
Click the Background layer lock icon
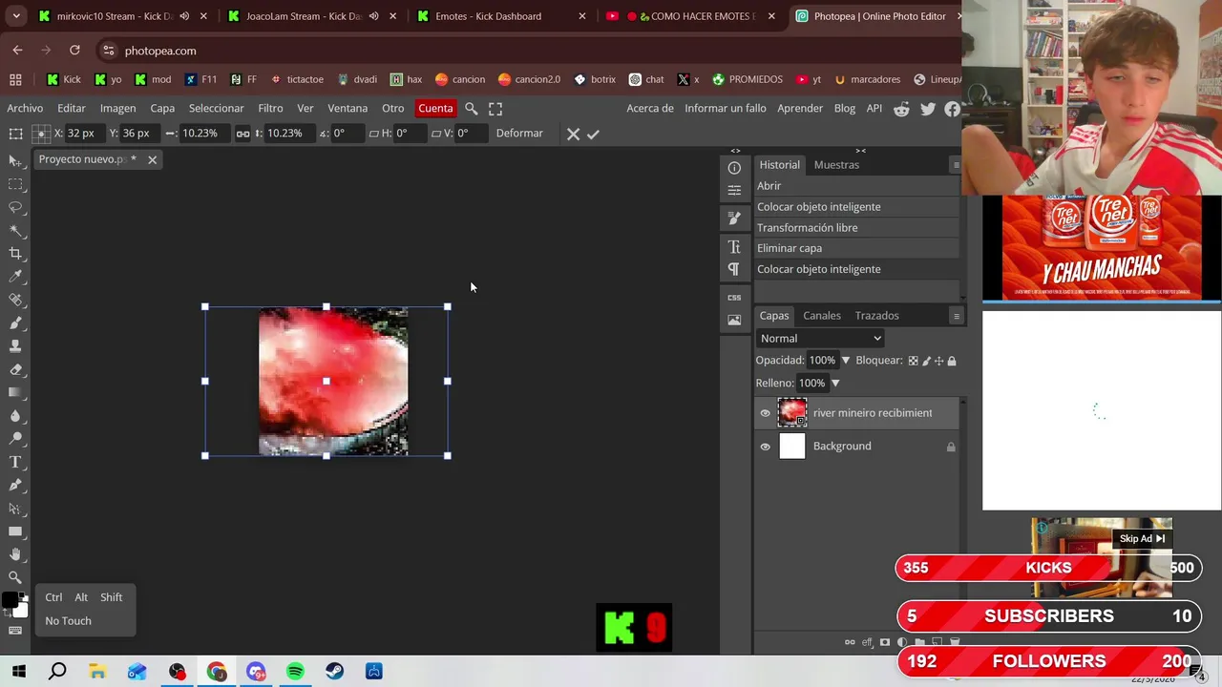951,447
